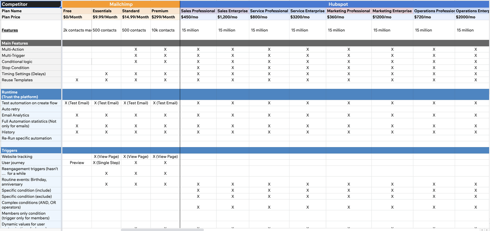The image size is (490, 231).
Task: Click X in Multi-Action Standard column
Action: tap(136, 49)
